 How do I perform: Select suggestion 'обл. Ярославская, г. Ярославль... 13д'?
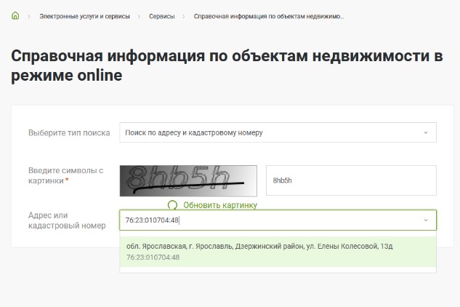278,252
